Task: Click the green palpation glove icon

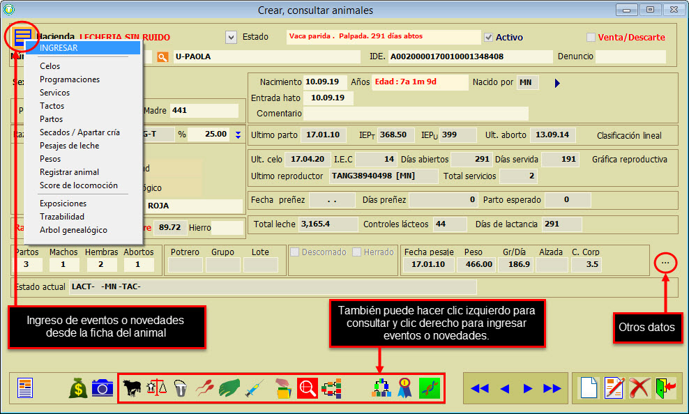Action: 229,388
